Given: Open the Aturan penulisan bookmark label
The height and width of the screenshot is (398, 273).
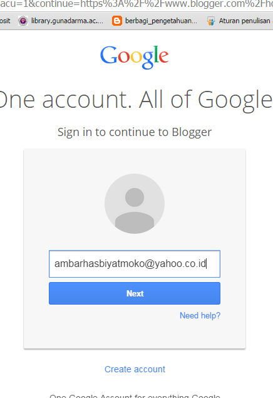Looking at the screenshot, I should pyautogui.click(x=245, y=21).
